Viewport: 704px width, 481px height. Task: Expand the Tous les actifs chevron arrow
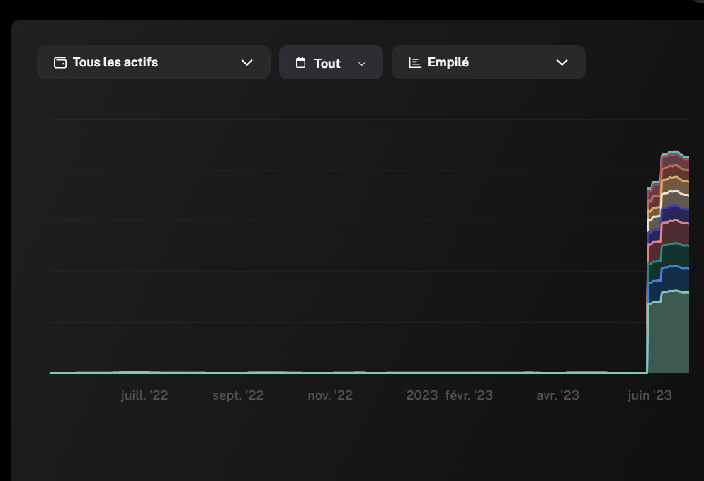(247, 62)
